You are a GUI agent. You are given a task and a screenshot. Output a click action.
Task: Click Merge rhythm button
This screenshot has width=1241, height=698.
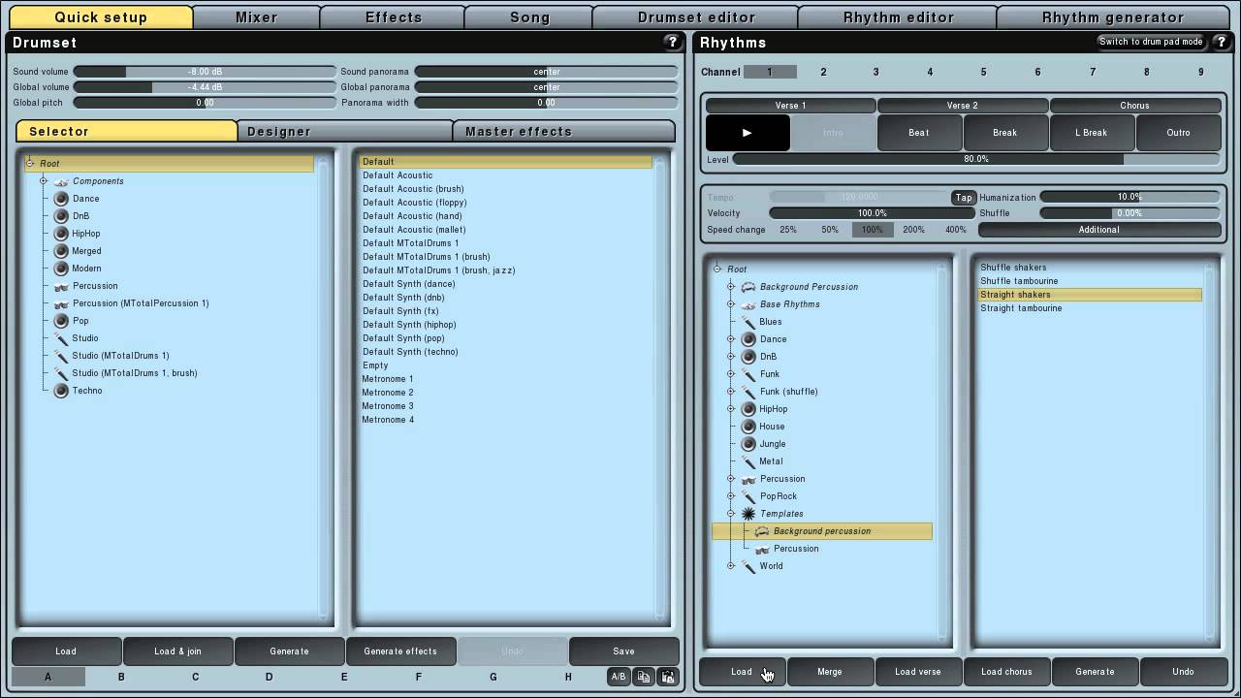830,672
